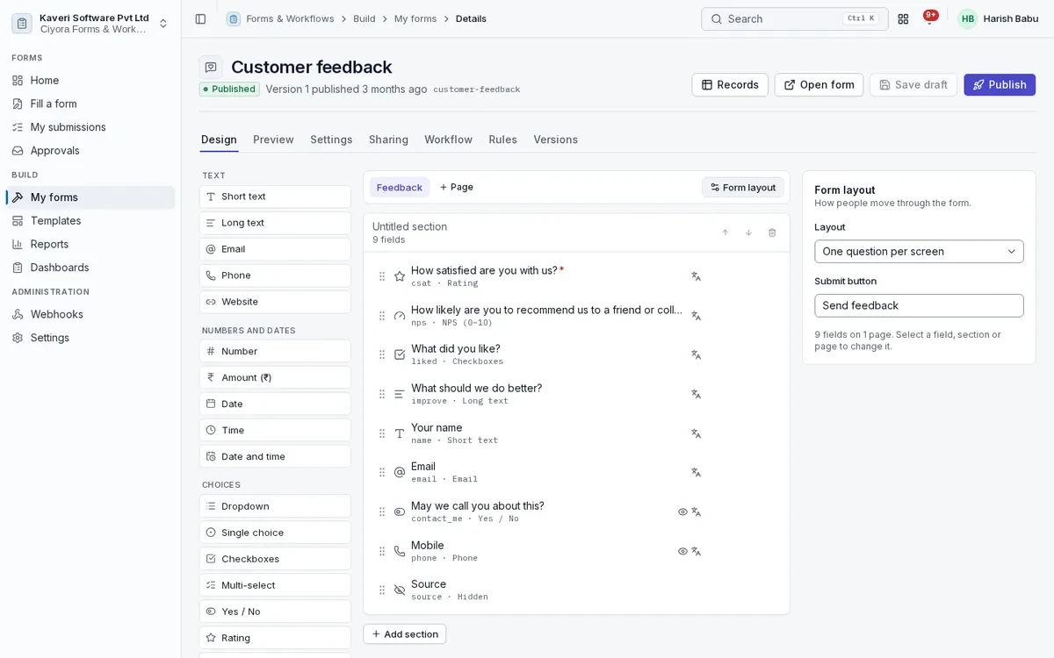Open translate icon for What should we do better

(x=696, y=394)
